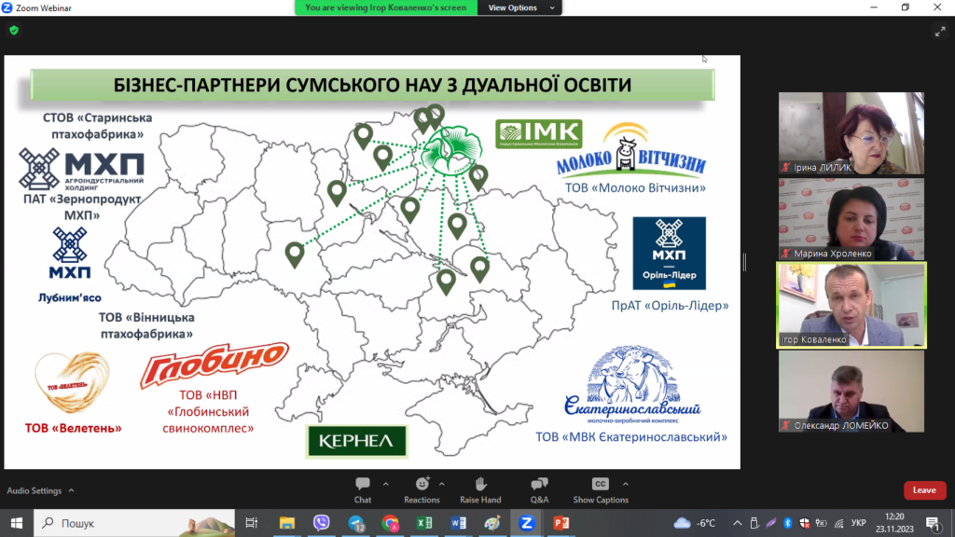The image size is (955, 537).
Task: Open Excel from the taskbar
Action: 422,523
